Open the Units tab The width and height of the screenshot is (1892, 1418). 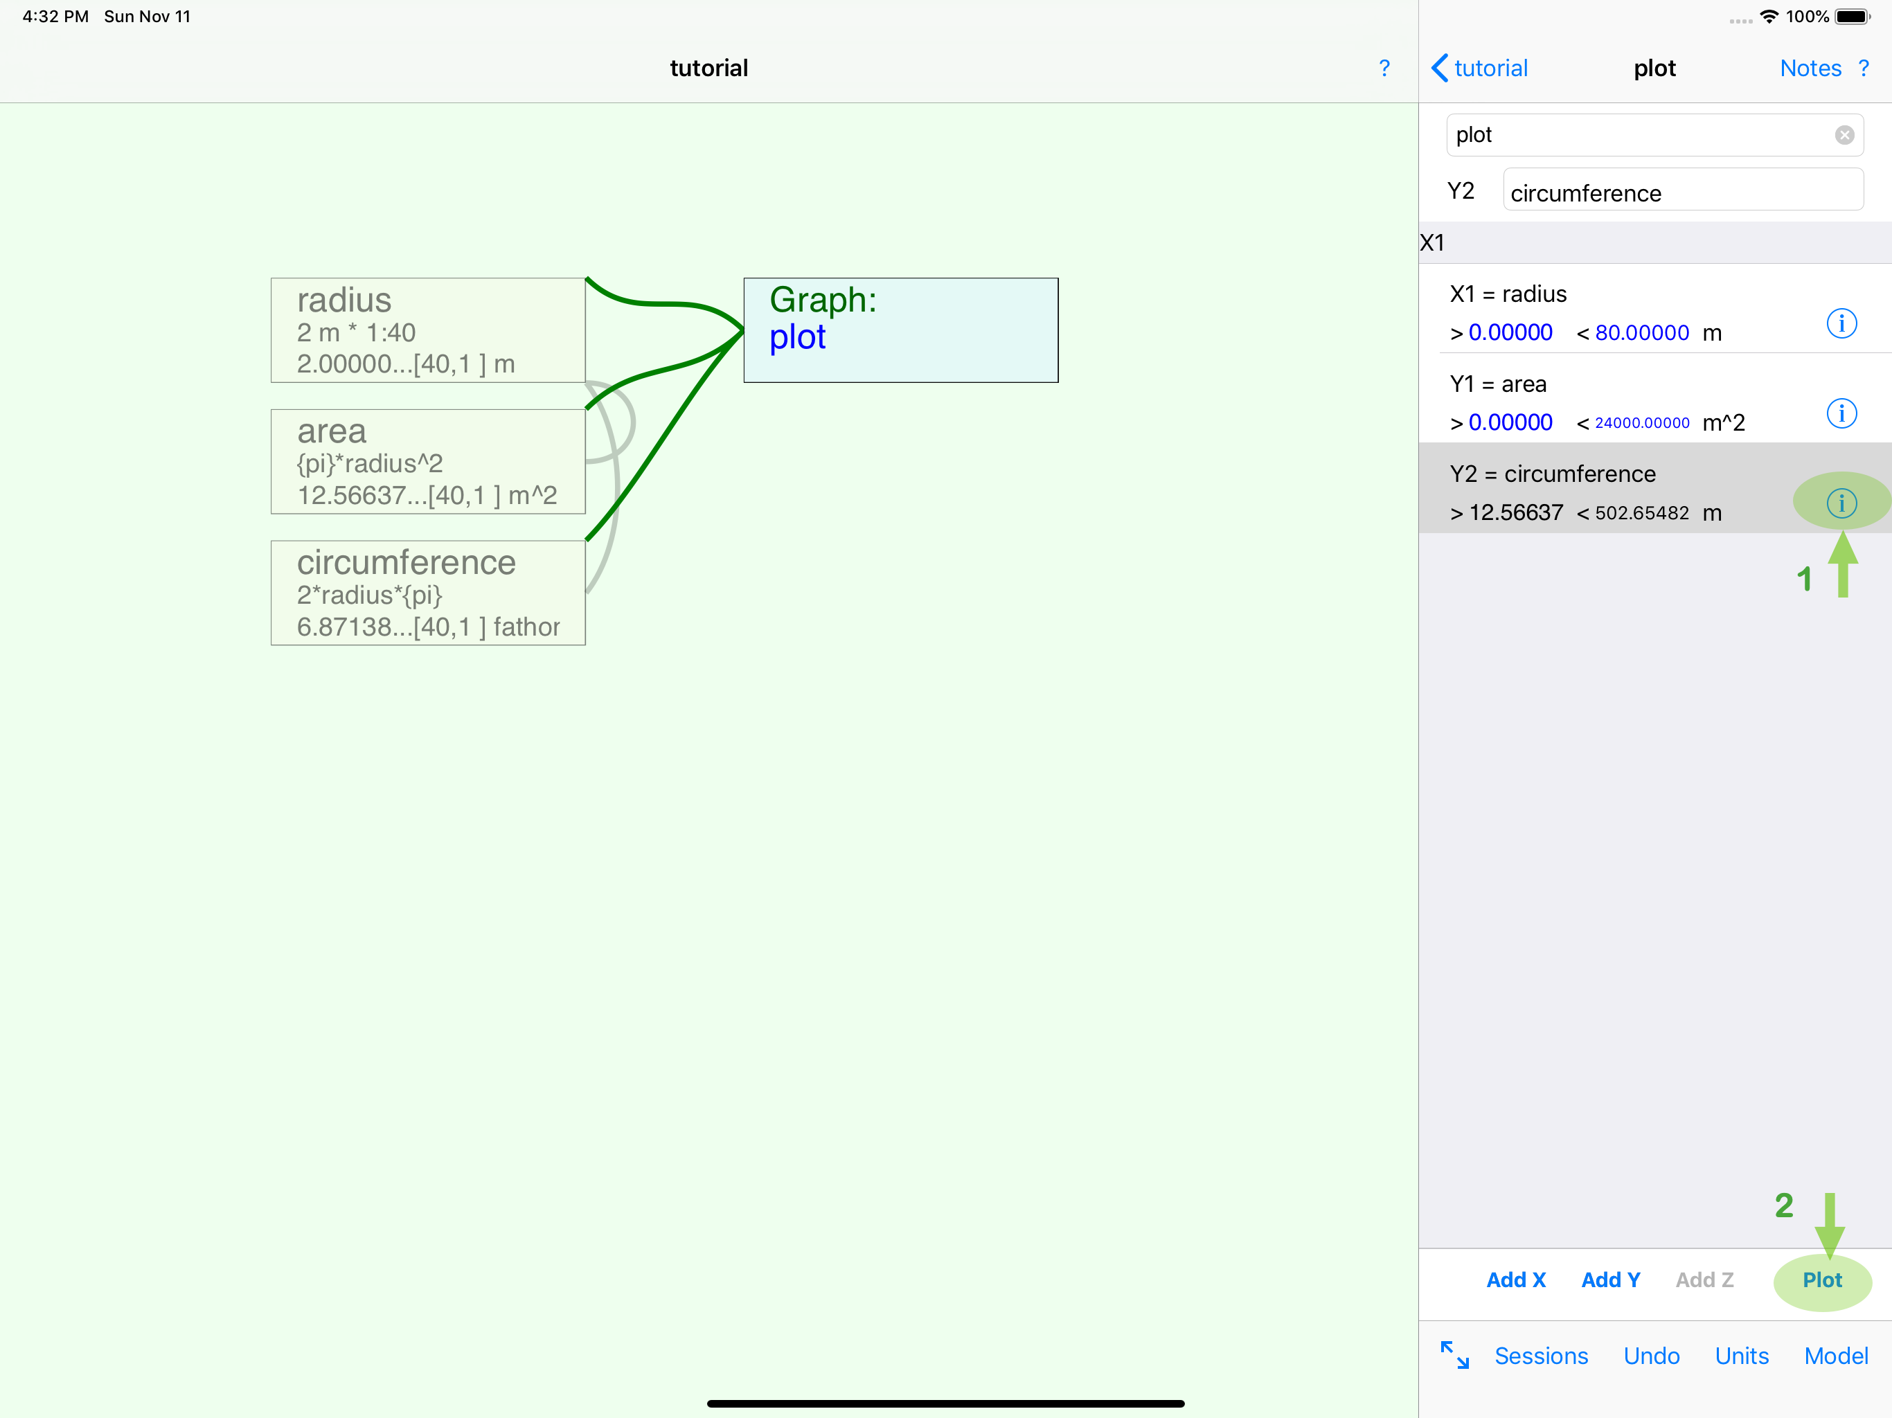pos(1742,1356)
